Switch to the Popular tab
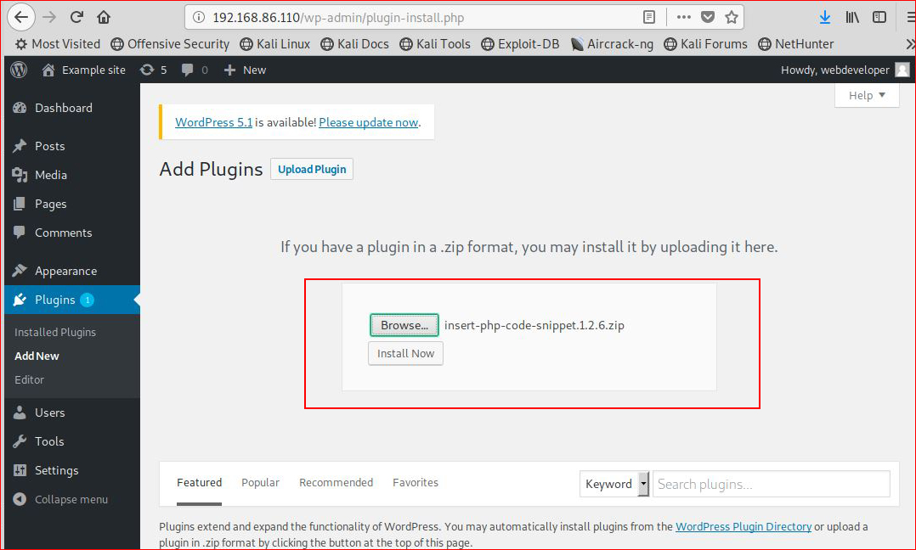The height and width of the screenshot is (550, 916). tap(261, 483)
